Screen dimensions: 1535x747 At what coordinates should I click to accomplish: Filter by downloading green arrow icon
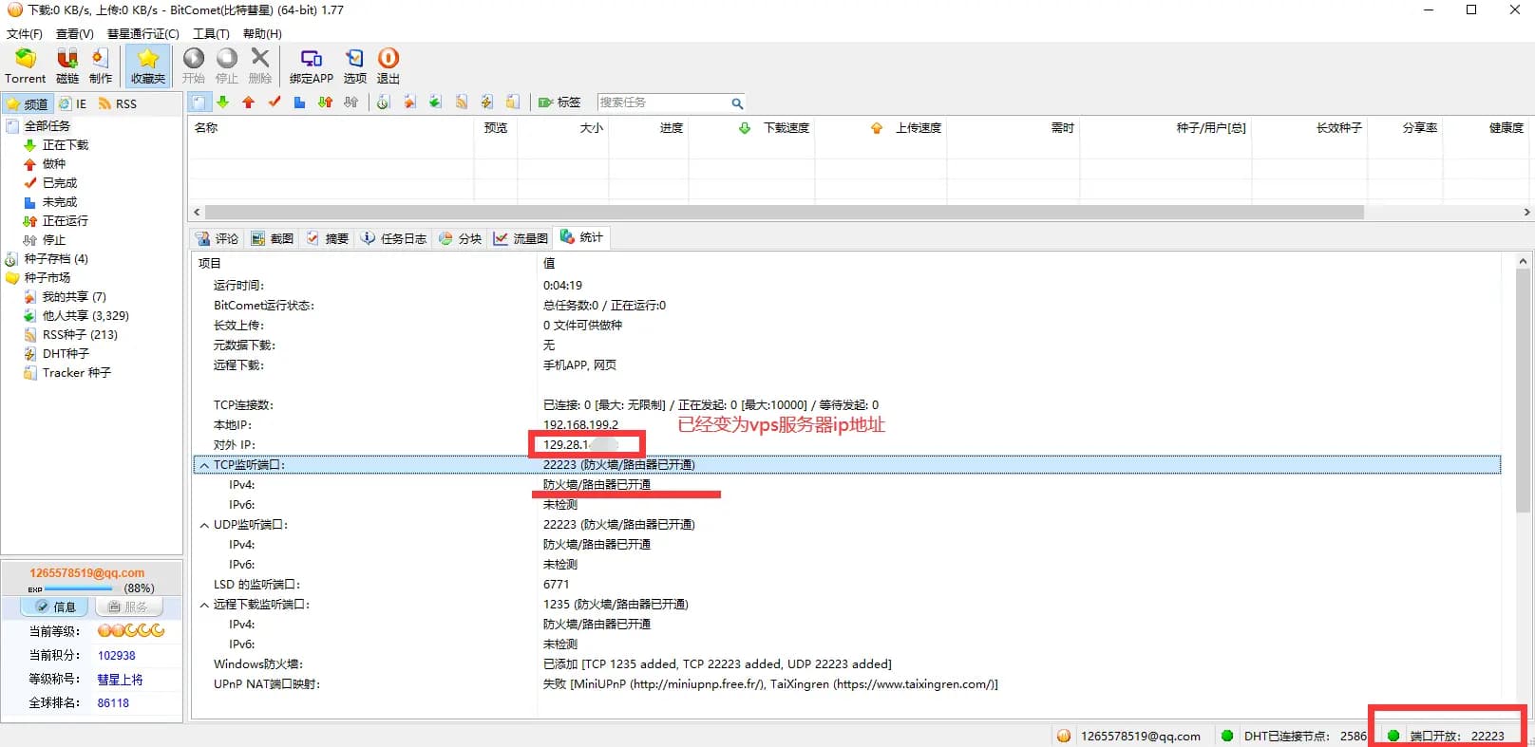click(222, 103)
